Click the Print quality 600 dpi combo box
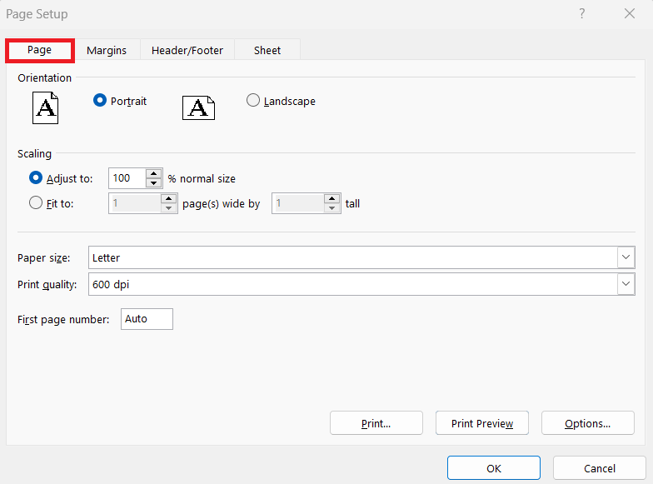This screenshot has height=484, width=653. (x=361, y=284)
